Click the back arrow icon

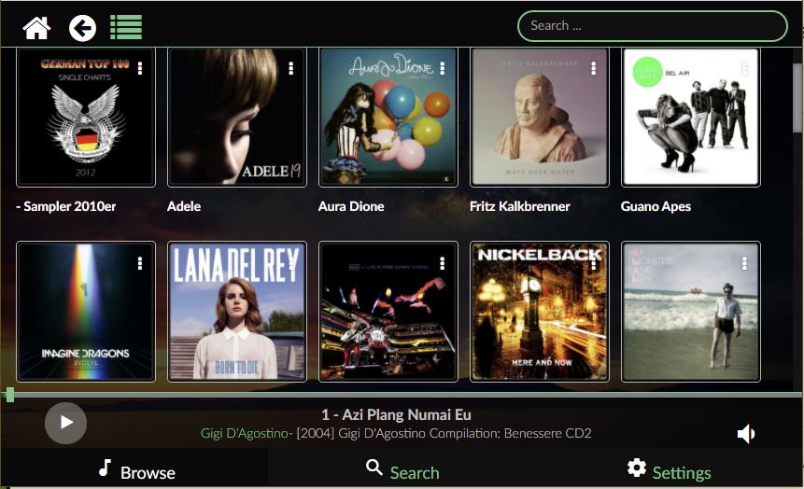(x=82, y=28)
